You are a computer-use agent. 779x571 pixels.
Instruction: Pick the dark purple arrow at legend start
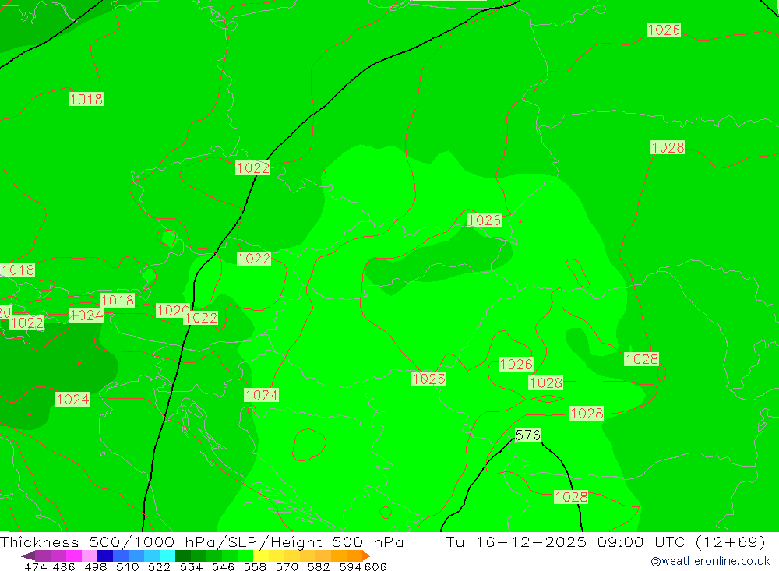28,555
